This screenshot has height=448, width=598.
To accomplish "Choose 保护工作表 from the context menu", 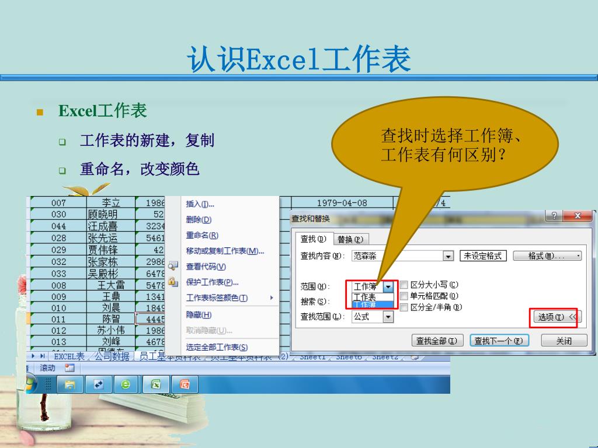I will tap(212, 282).
